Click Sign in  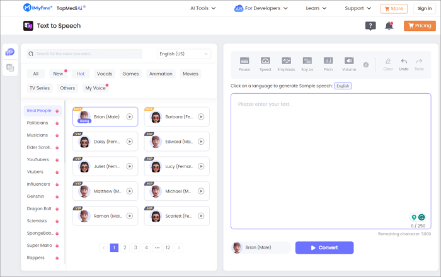click(425, 9)
